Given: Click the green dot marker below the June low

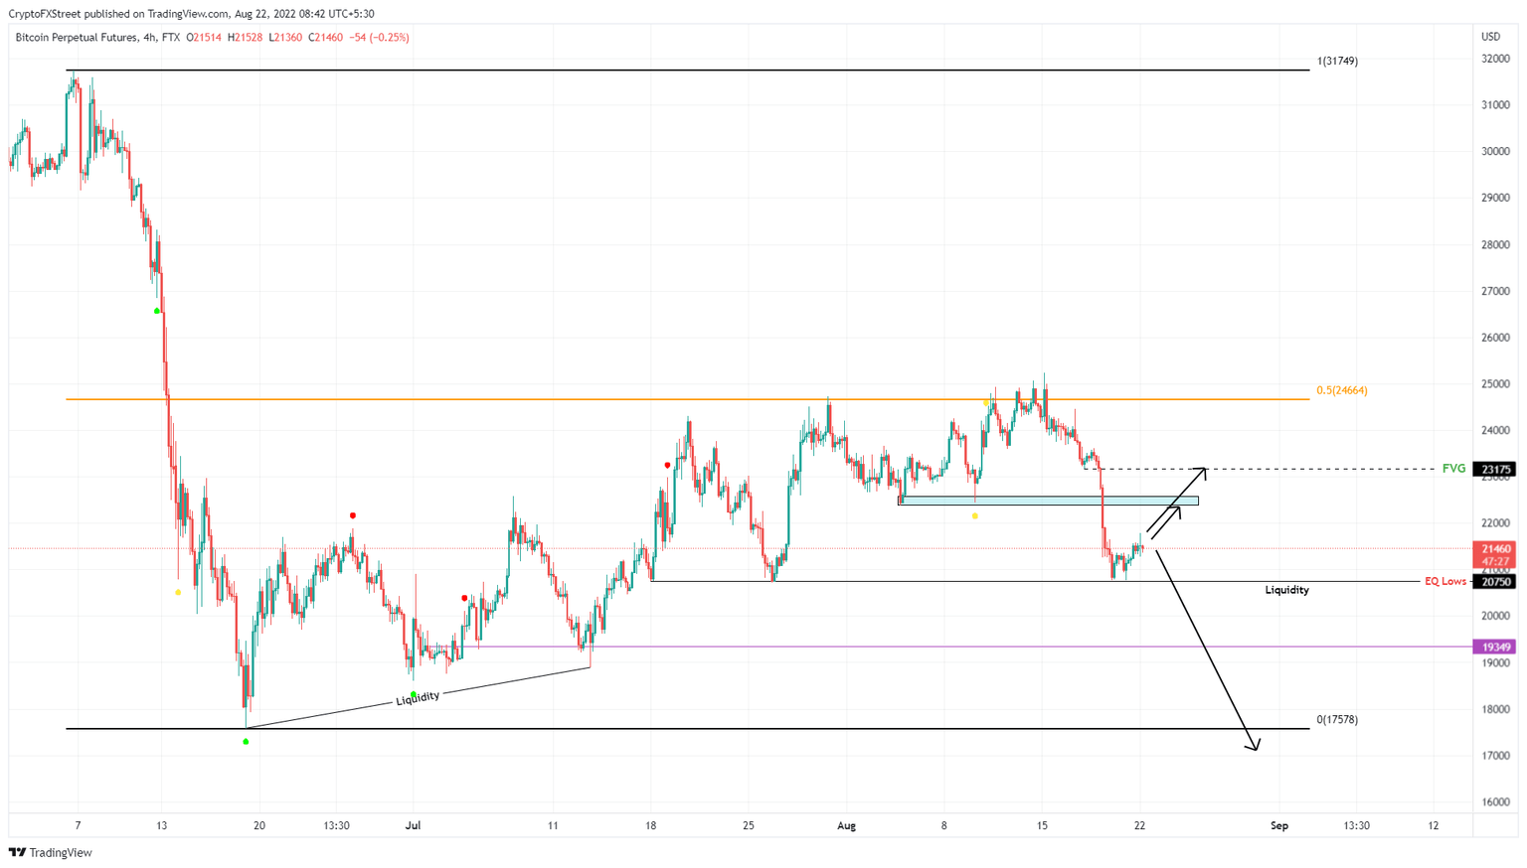Looking at the screenshot, I should (246, 741).
